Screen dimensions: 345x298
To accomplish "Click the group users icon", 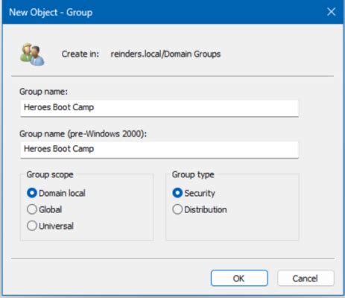I will pyautogui.click(x=32, y=54).
